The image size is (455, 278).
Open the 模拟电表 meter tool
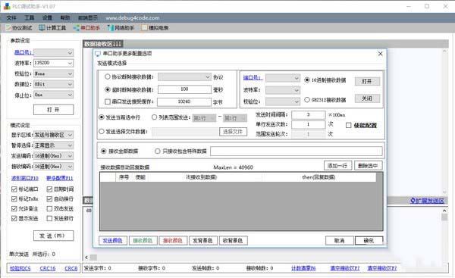[x=155, y=28]
